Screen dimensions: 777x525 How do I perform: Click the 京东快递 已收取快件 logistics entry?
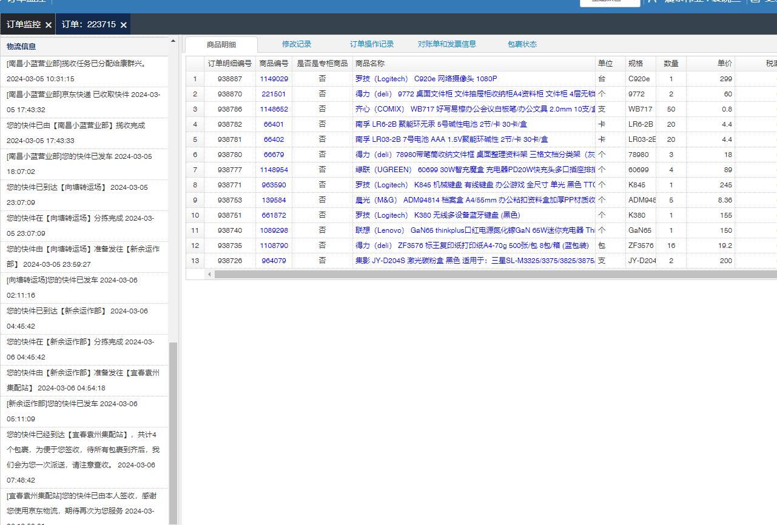pos(84,102)
